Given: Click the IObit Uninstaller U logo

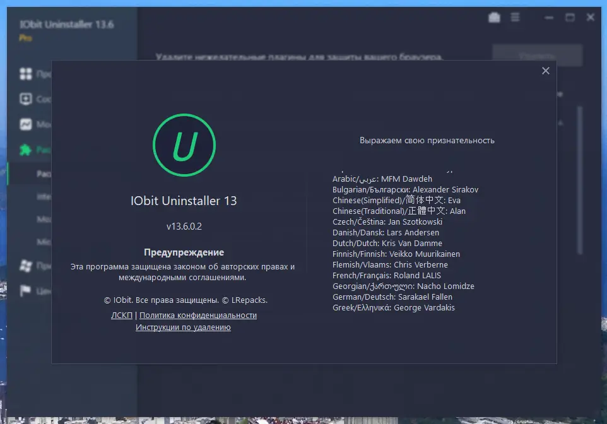Looking at the screenshot, I should (x=184, y=145).
